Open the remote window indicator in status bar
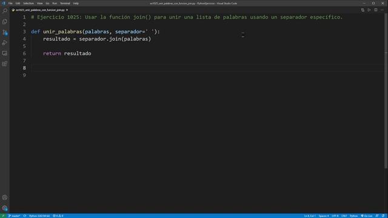Image resolution: width=388 pixels, height=218 pixels. 3,216
